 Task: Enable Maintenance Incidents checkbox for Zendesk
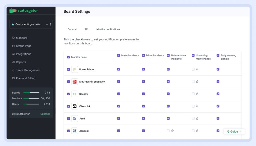click(x=168, y=131)
